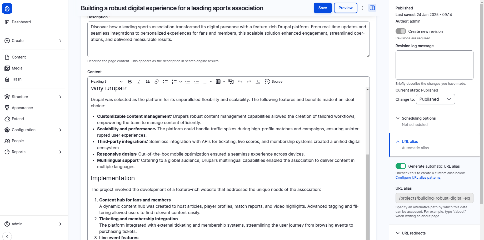Screen dimensions: 484x240
Task: Collapse the left navigation sidebar
Action: coord(7,236)
